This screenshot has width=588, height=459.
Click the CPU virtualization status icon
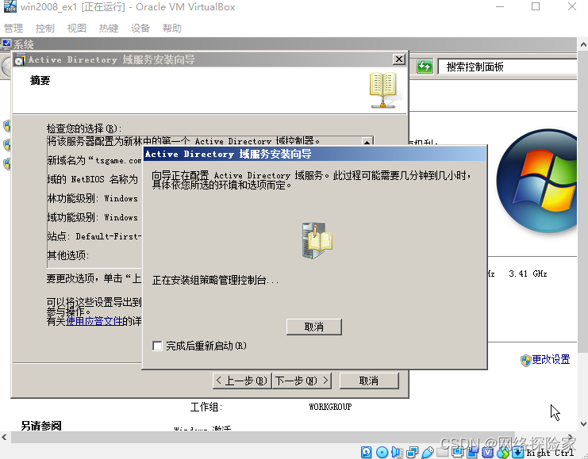pos(487,452)
